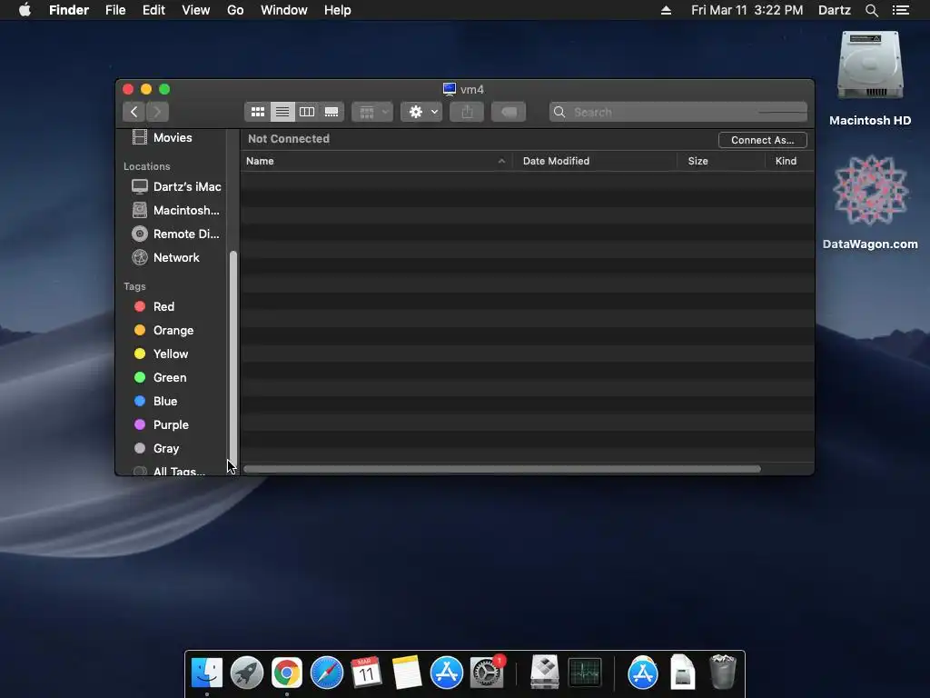Open Calendar from the Dock
The image size is (930, 698).
(x=367, y=673)
